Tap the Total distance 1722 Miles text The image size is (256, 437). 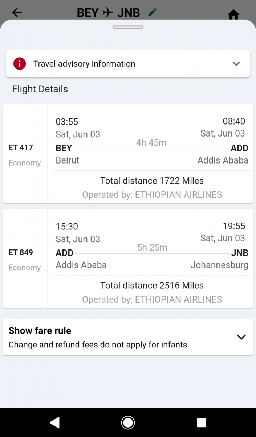(152, 181)
